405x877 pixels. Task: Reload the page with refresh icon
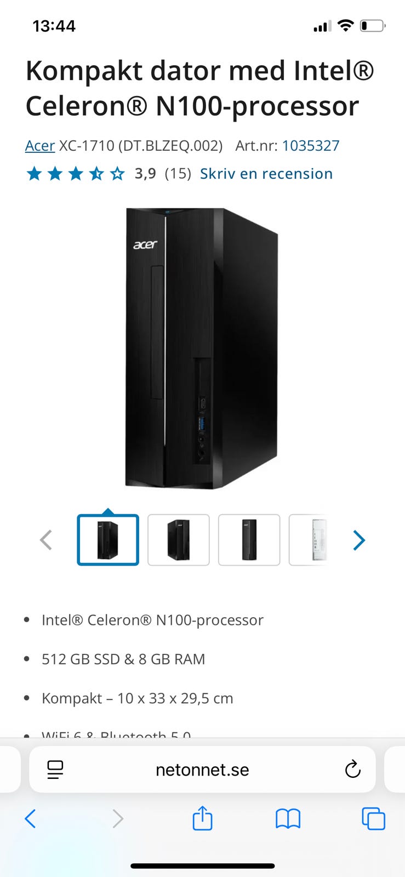(353, 770)
